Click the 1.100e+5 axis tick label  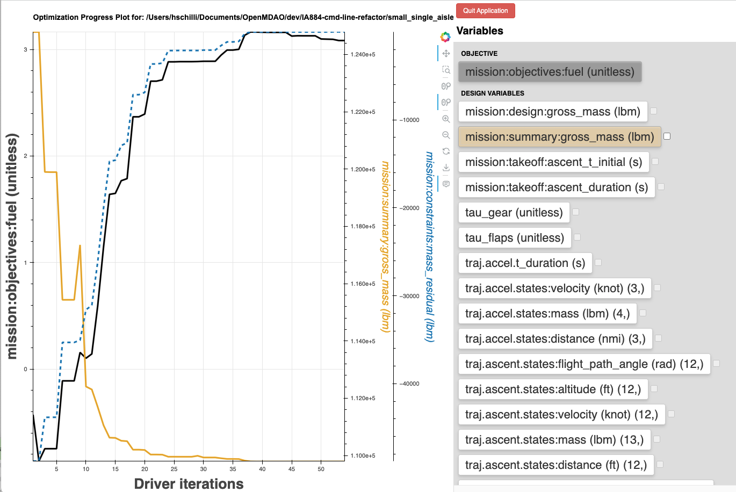point(363,456)
